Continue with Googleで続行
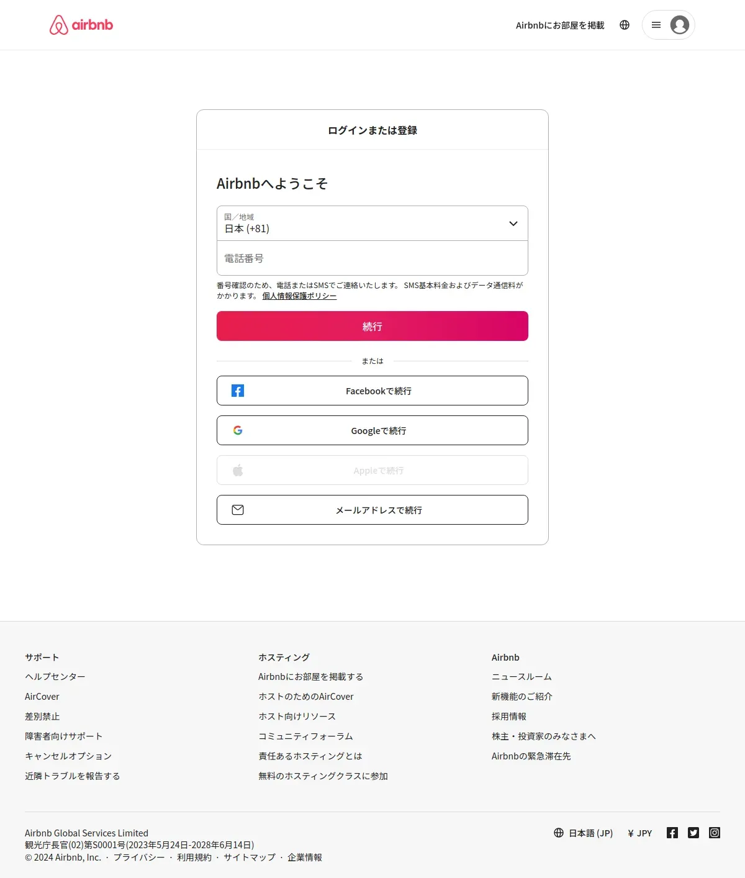The height and width of the screenshot is (878, 745). pyautogui.click(x=372, y=430)
